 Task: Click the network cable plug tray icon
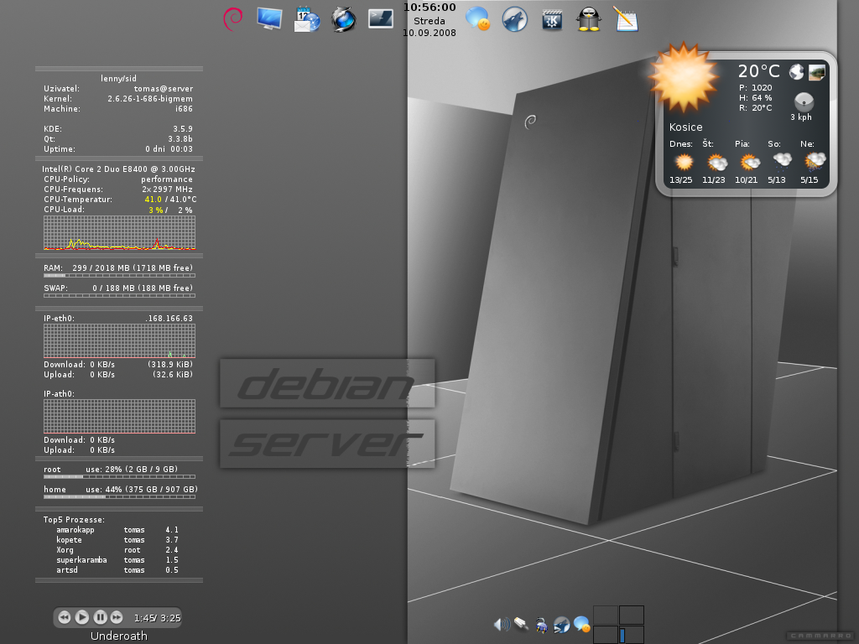point(521,624)
